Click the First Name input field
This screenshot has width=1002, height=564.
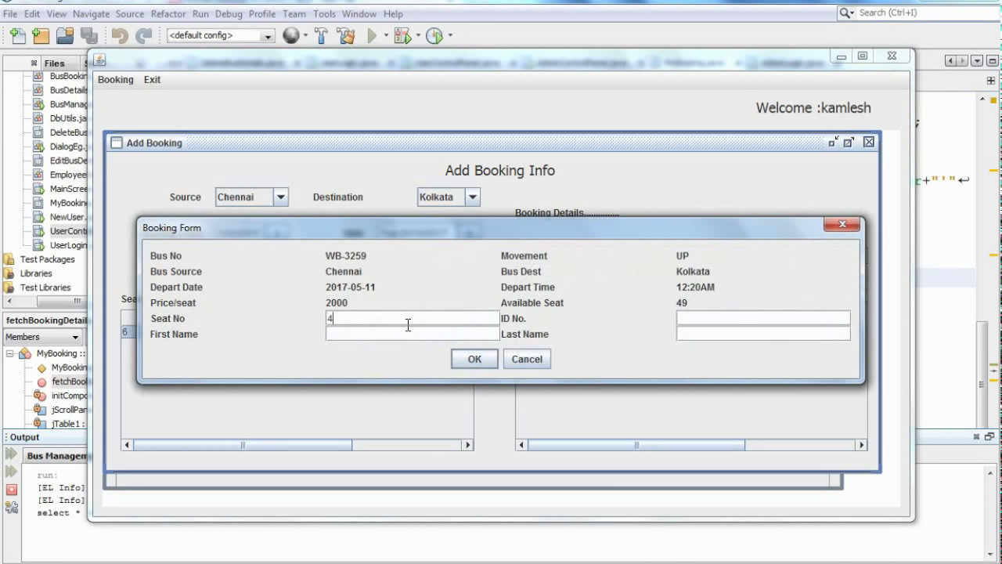[x=412, y=334]
